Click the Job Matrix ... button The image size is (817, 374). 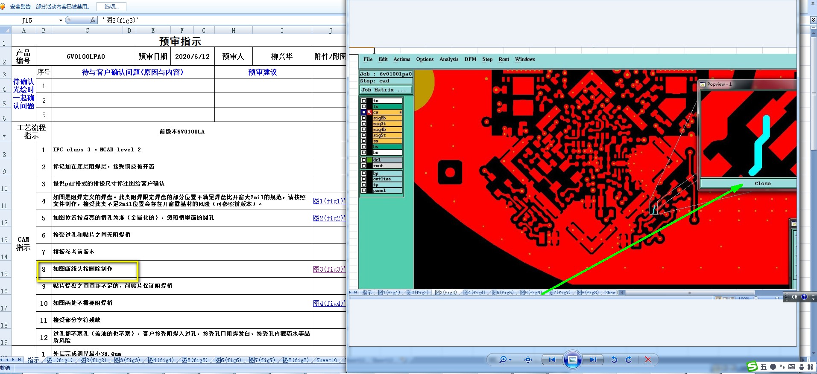(386, 90)
